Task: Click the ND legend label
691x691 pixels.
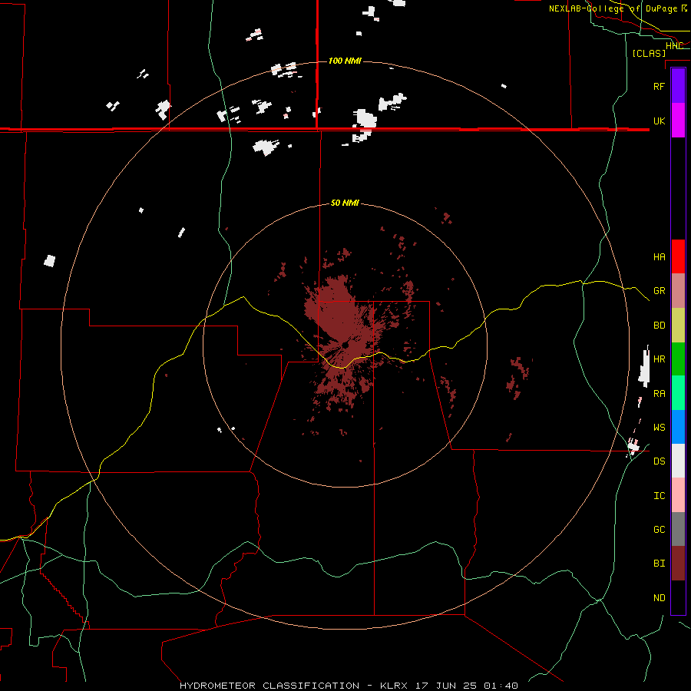Action: click(659, 598)
